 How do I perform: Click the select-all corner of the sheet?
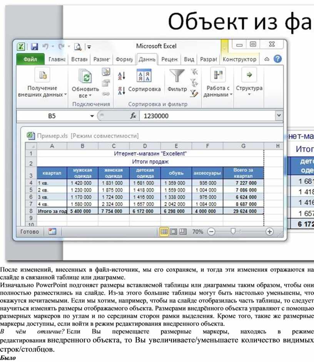[x=31, y=146]
